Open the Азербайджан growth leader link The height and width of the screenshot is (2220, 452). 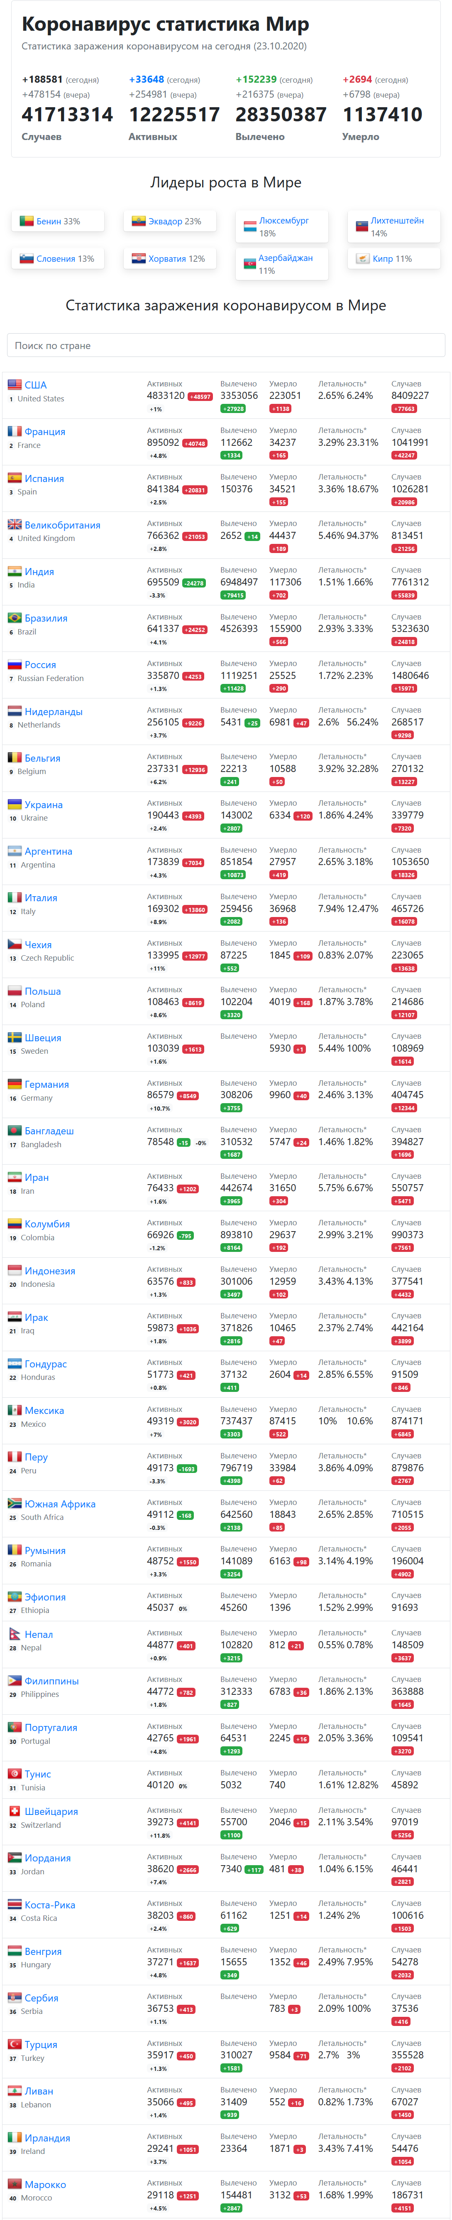(x=286, y=258)
